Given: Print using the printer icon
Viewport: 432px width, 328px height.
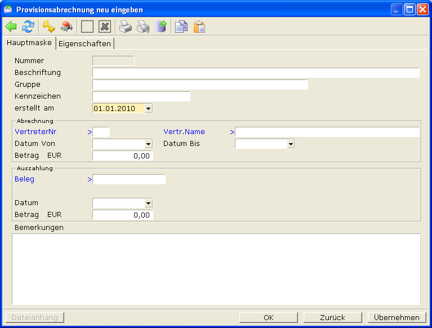Looking at the screenshot, I should pyautogui.click(x=126, y=26).
